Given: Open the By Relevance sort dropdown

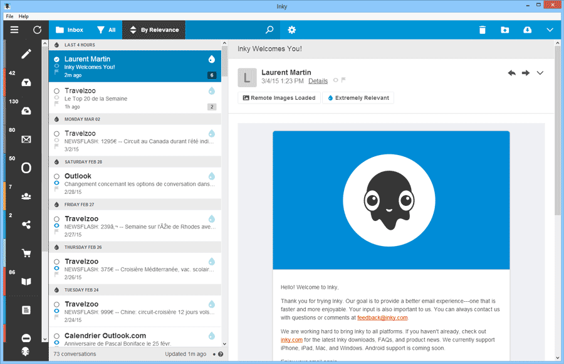Looking at the screenshot, I should click(x=154, y=30).
